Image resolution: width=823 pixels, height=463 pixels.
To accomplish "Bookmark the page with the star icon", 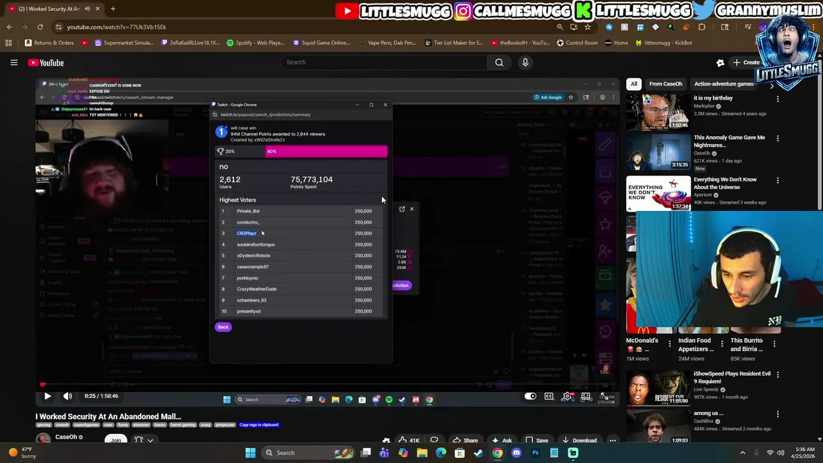I will point(587,27).
